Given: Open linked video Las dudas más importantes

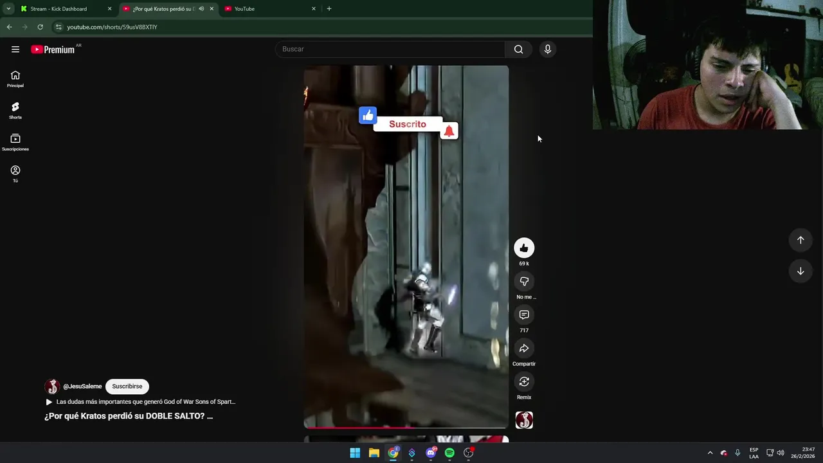Looking at the screenshot, I should coord(141,402).
